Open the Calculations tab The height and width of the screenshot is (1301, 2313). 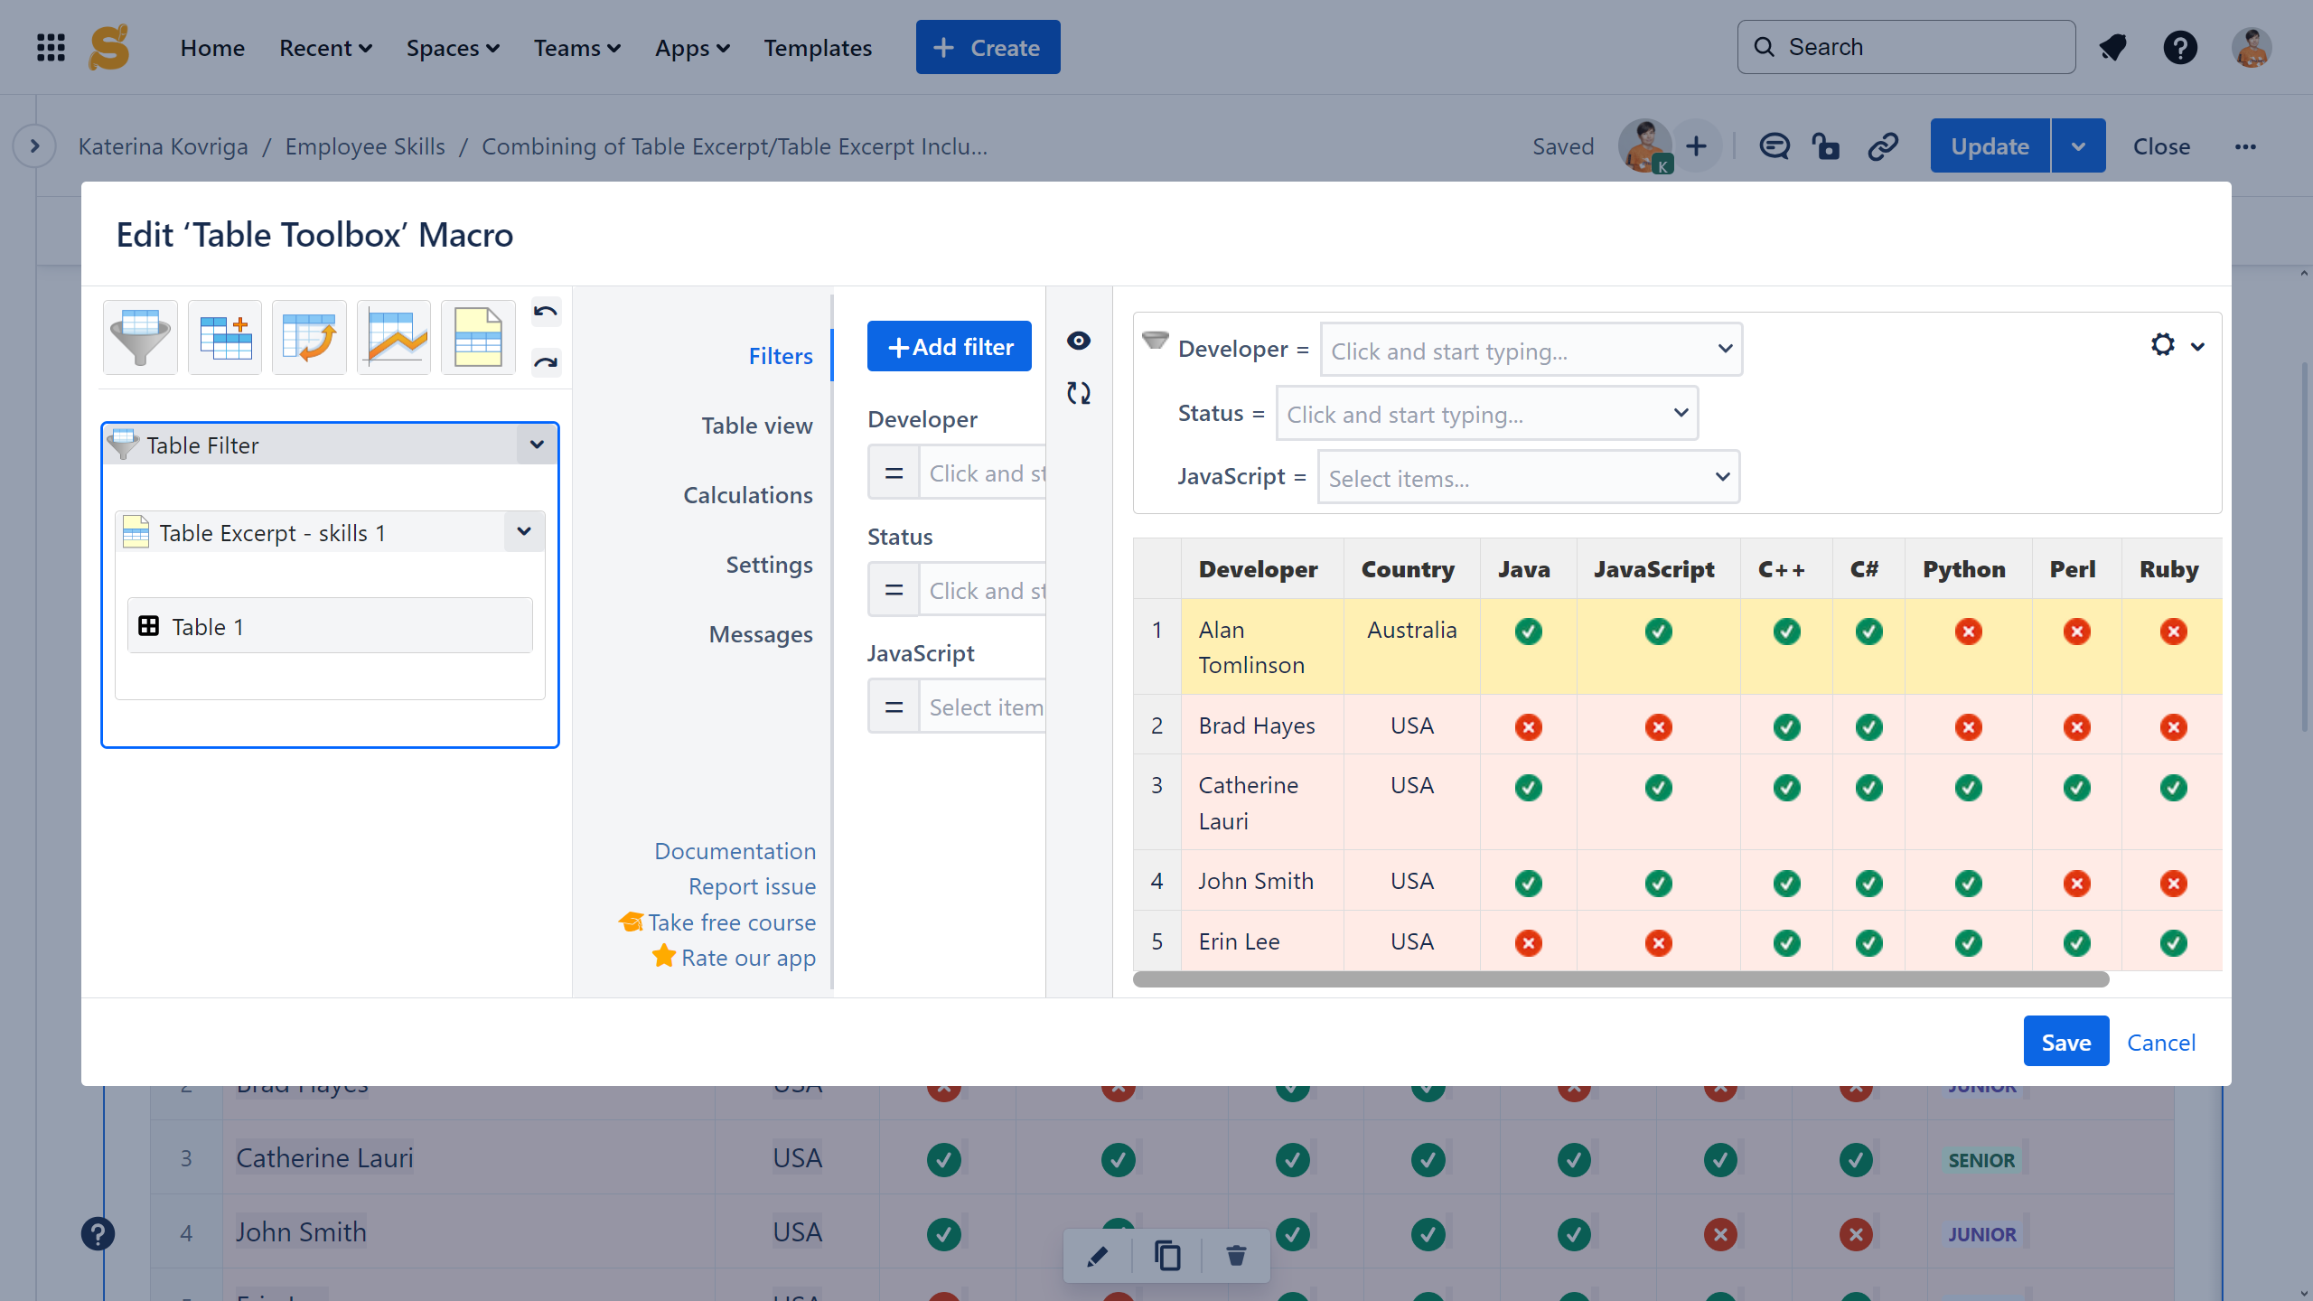point(747,495)
